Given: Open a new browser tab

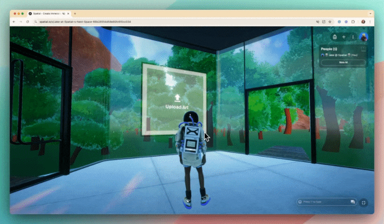Looking at the screenshot, I should pos(75,14).
